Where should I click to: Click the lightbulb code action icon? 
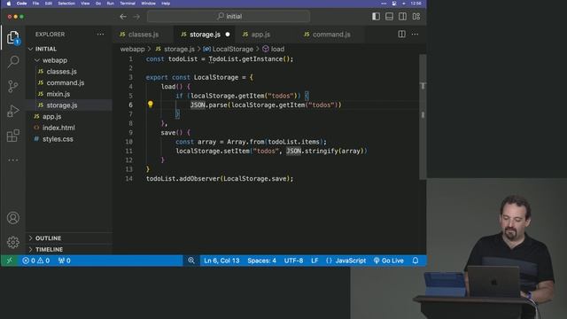(x=151, y=105)
